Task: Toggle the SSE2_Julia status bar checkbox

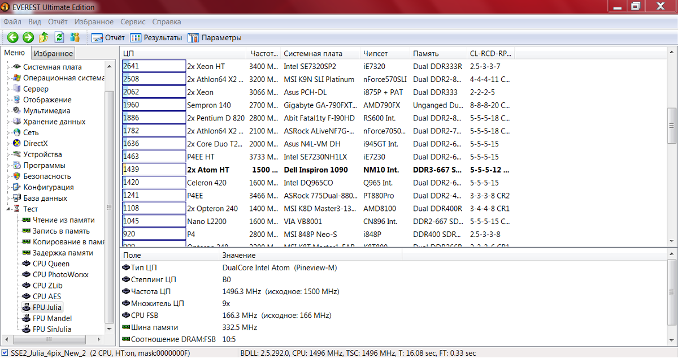Action: [5, 353]
